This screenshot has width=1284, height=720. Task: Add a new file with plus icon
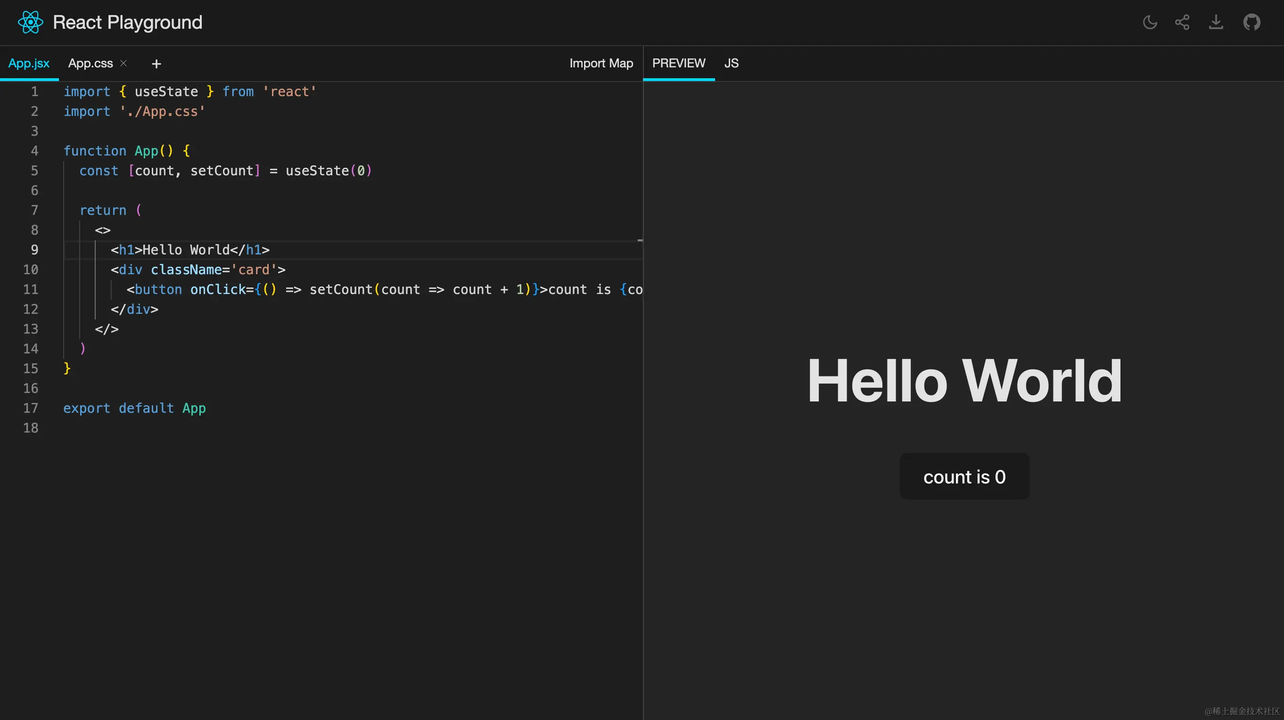tap(156, 64)
